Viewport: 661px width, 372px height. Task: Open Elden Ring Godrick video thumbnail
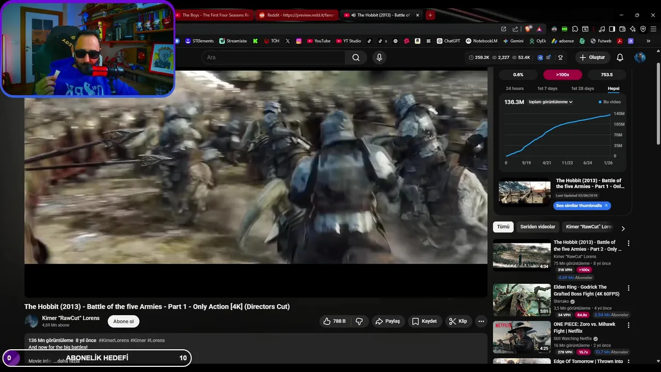522,300
